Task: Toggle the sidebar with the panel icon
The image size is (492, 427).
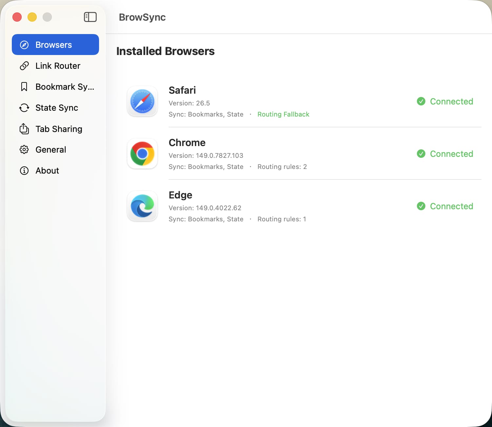Action: (90, 17)
